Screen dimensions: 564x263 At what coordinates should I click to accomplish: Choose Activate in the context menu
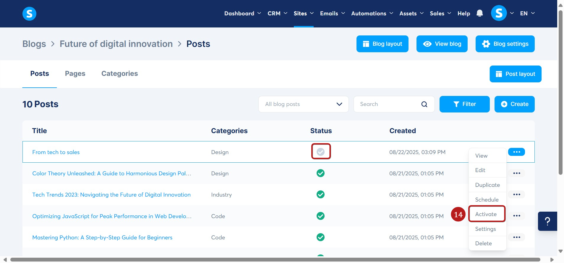(487, 214)
